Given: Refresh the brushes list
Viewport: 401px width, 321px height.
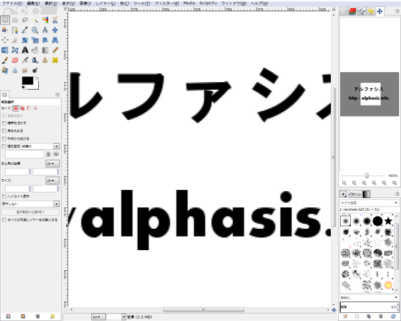Looking at the screenshot, I should point(394,316).
